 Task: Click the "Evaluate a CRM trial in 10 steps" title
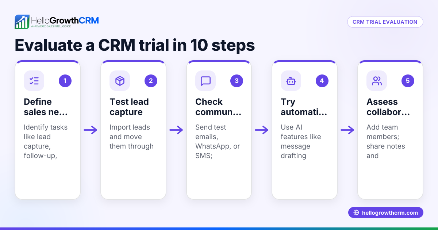coord(135,45)
